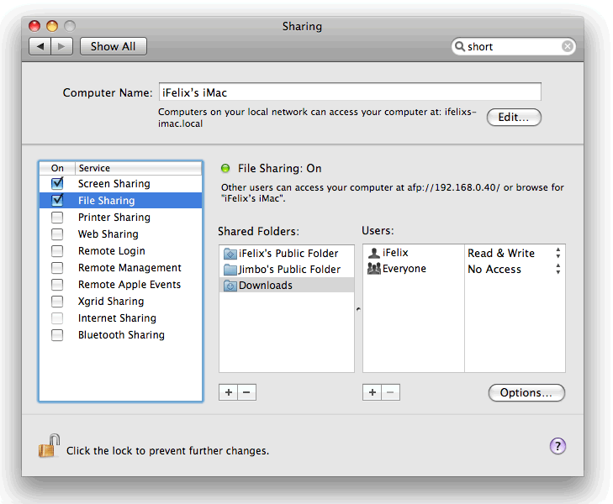Show All preferences panes
The image size is (613, 504).
(113, 47)
